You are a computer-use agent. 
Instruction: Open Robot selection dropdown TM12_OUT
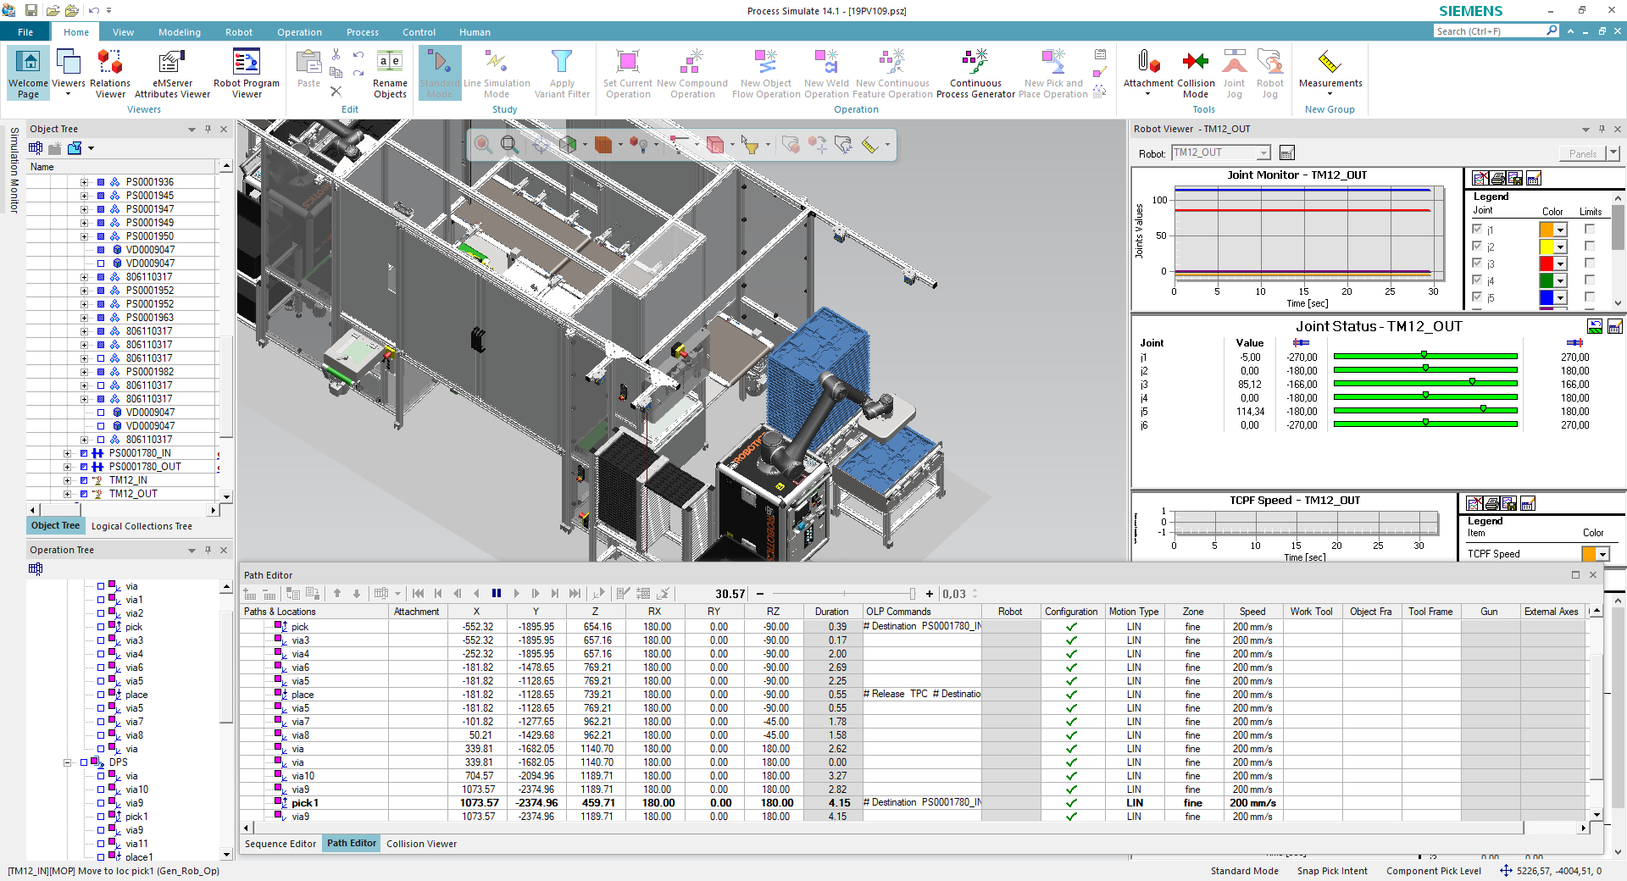tap(1263, 153)
